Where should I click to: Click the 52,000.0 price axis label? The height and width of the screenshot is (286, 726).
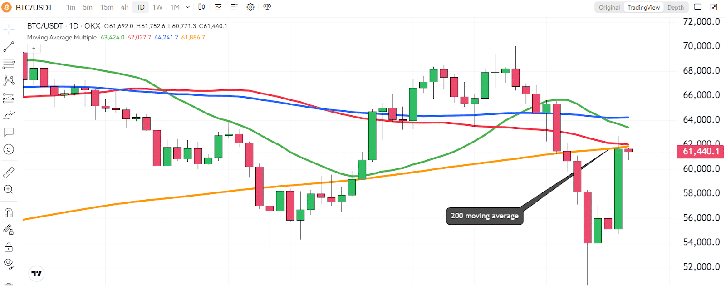coord(701,267)
